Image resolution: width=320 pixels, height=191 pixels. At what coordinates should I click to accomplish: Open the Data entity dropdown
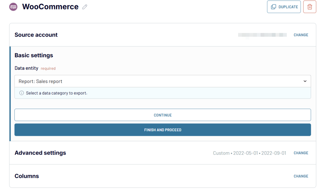tap(162, 81)
